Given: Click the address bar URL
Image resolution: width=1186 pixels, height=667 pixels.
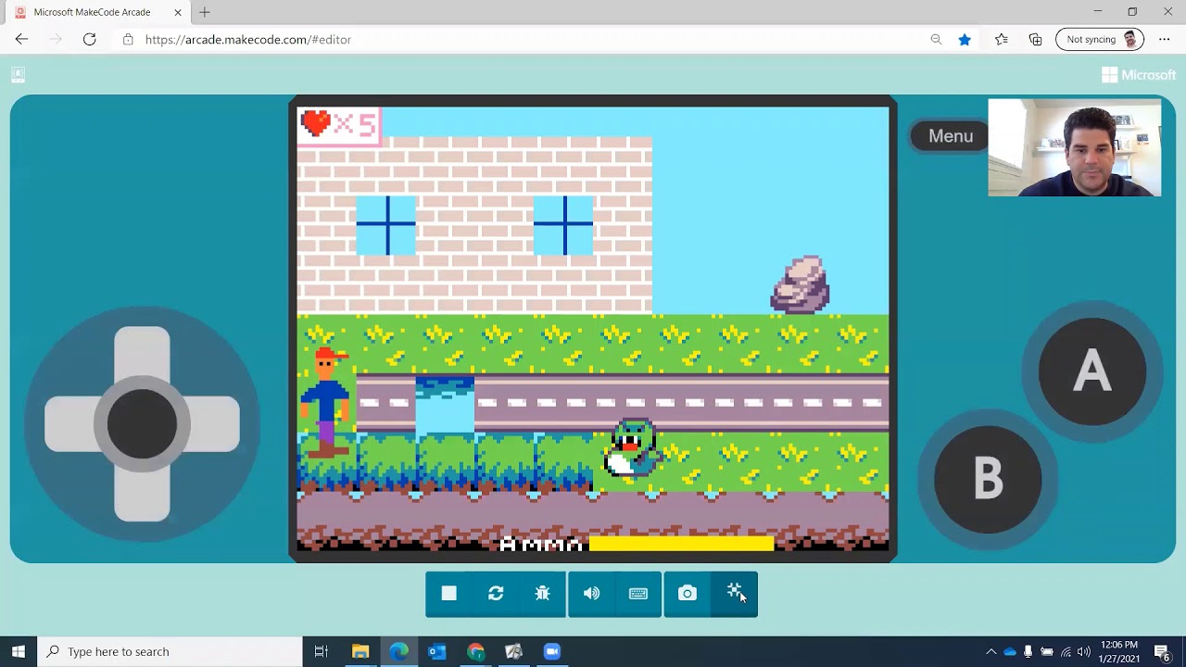Looking at the screenshot, I should 248,40.
